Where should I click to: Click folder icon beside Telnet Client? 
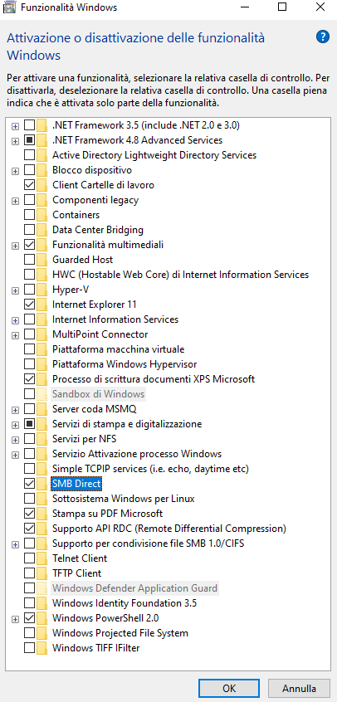pos(42,558)
